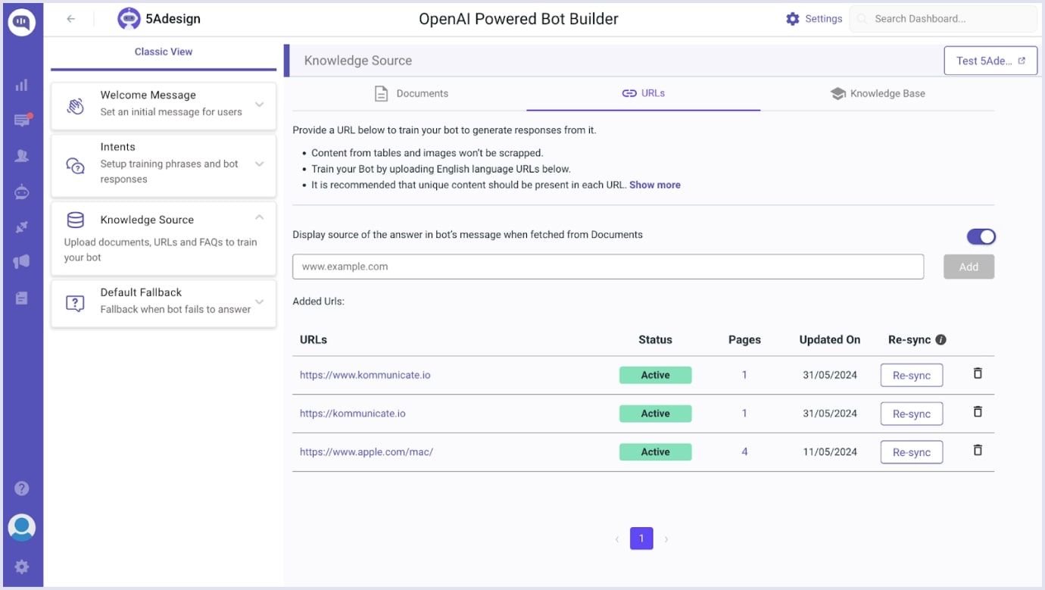Open the integrations plug sidebar icon

tap(22, 227)
